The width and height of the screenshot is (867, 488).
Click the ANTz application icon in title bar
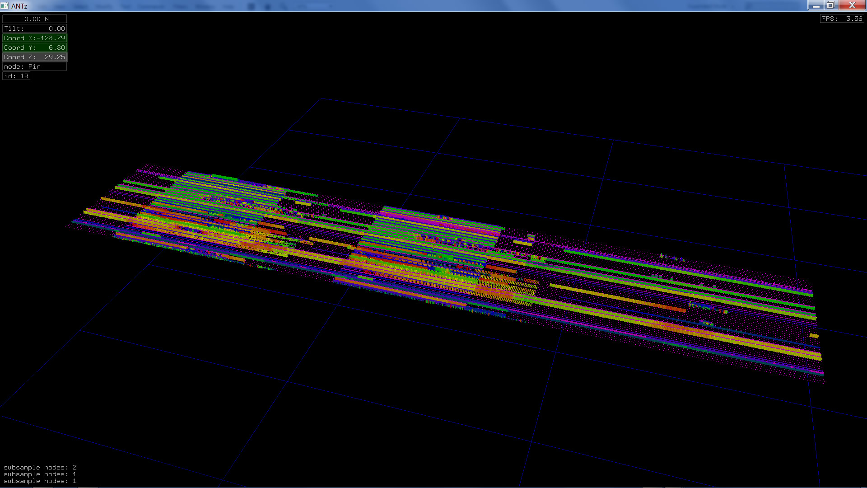coord(5,6)
